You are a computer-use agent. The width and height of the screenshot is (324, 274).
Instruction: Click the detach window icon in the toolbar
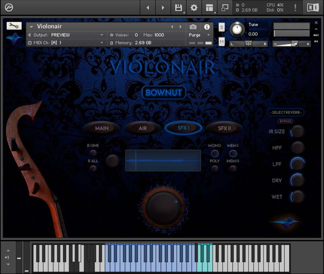[225, 7]
